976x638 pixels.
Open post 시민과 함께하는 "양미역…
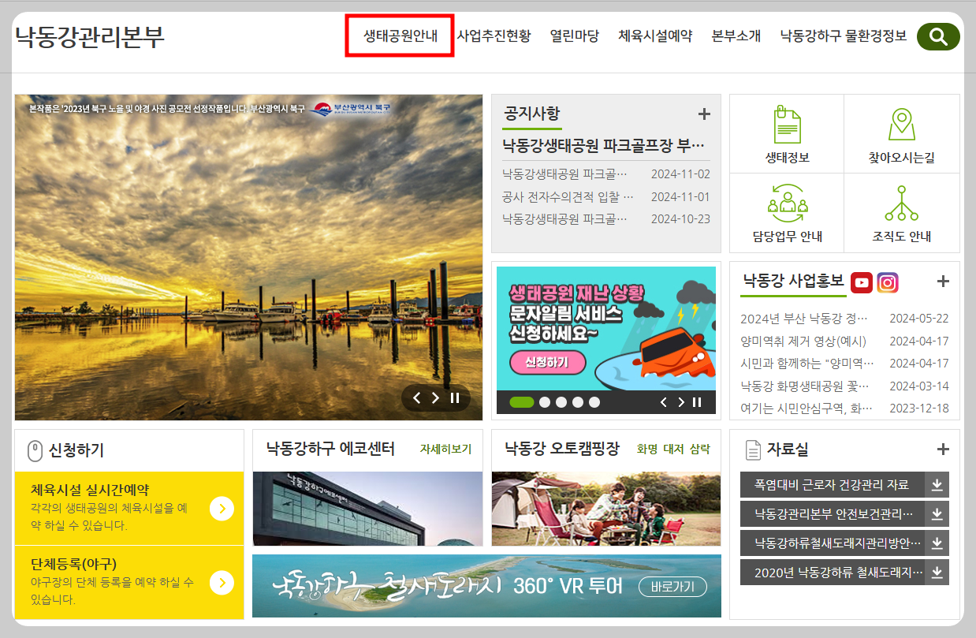[x=807, y=364]
